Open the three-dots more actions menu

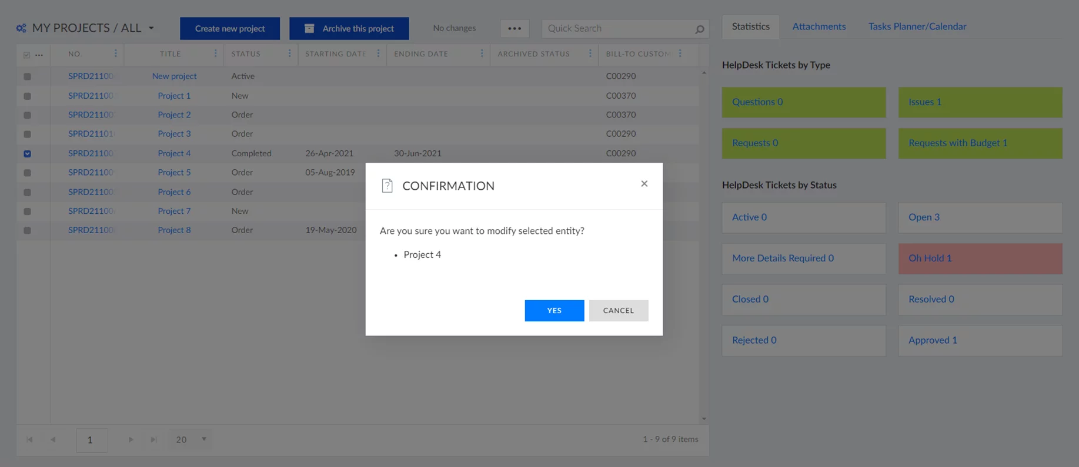point(515,28)
